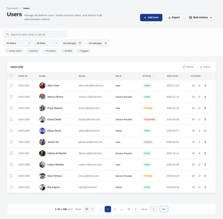
Task: View Nina Petrova eye icon
Action: click(193, 176)
